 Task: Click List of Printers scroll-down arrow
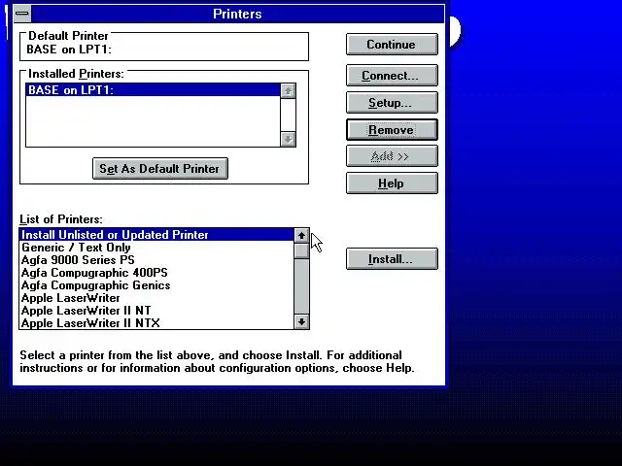point(301,321)
